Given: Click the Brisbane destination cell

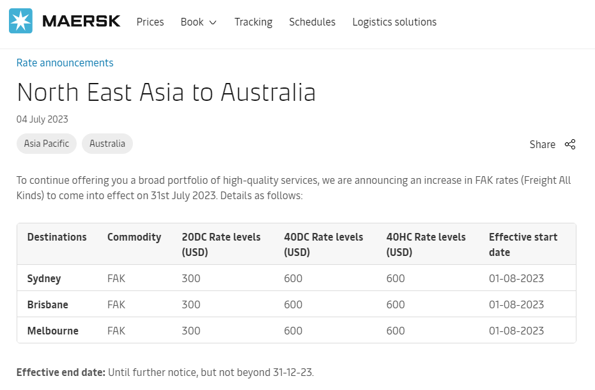Looking at the screenshot, I should click(x=48, y=304).
